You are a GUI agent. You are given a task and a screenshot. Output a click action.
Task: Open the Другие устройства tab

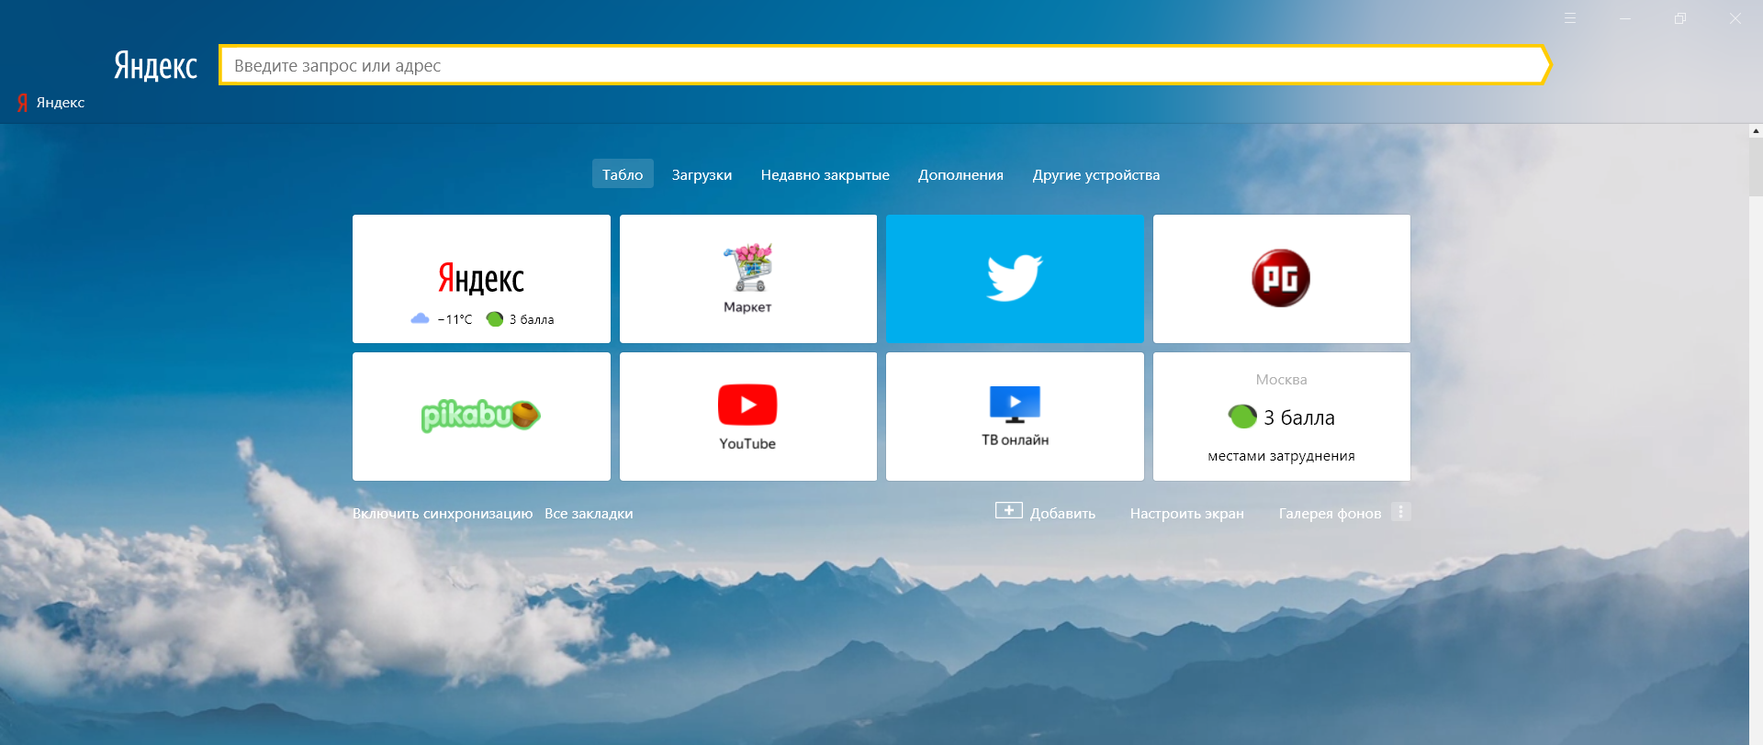tap(1095, 174)
